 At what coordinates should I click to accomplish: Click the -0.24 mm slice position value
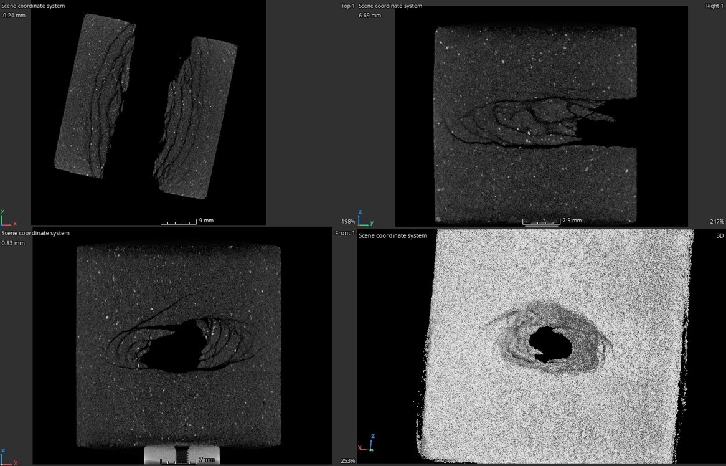coord(14,16)
